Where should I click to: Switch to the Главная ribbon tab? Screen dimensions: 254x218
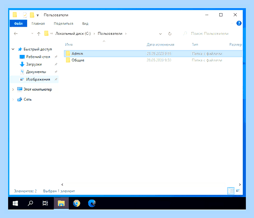(38, 23)
